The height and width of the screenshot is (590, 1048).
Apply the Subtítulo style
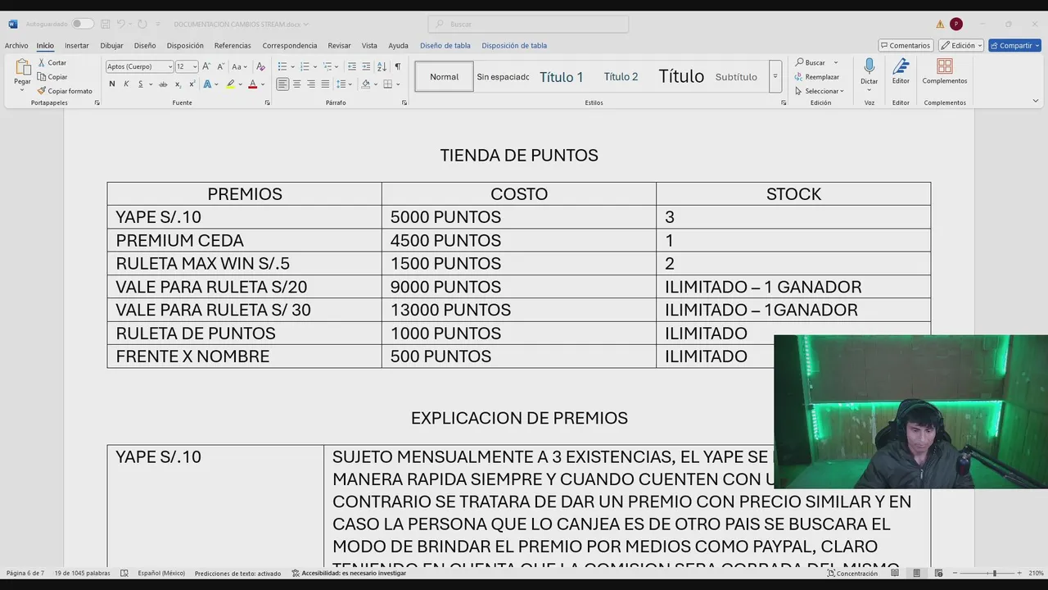pyautogui.click(x=736, y=77)
